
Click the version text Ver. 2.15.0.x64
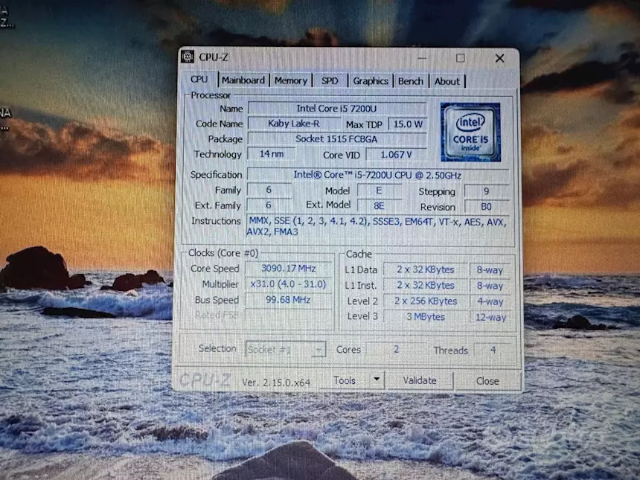click(x=276, y=383)
